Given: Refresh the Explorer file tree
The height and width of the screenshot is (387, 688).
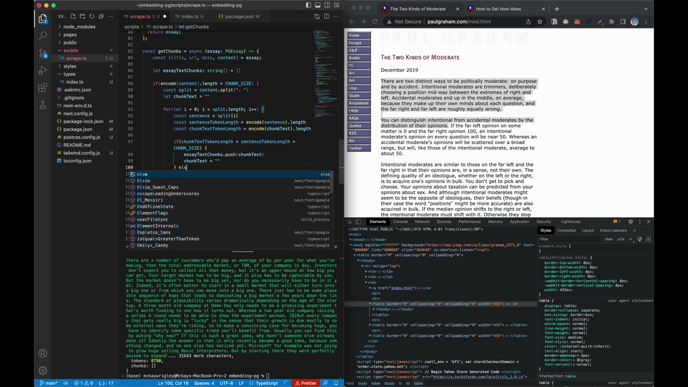Looking at the screenshot, I should pyautogui.click(x=92, y=17).
